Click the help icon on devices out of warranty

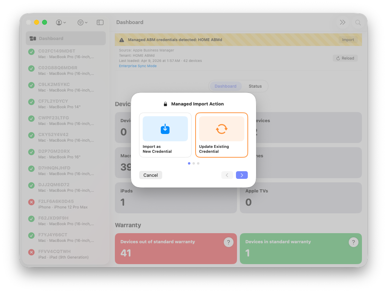click(x=228, y=242)
